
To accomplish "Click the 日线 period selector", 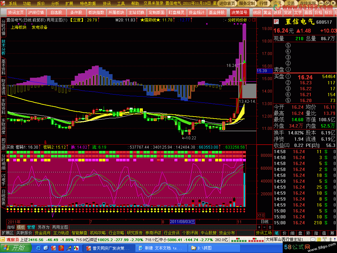I will 265,222.
